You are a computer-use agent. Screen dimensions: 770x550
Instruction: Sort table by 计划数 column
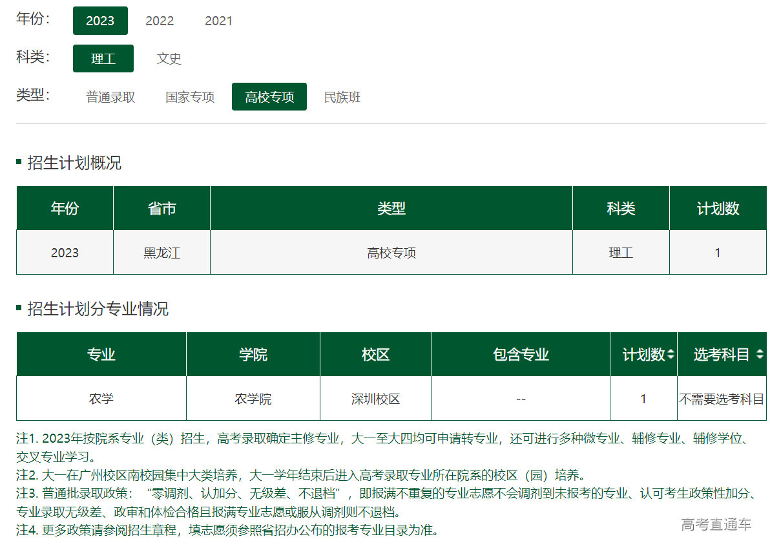pyautogui.click(x=642, y=354)
